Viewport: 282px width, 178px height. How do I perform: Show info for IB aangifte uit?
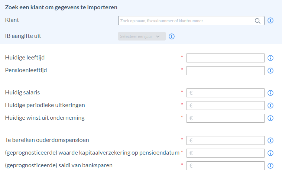172,36
